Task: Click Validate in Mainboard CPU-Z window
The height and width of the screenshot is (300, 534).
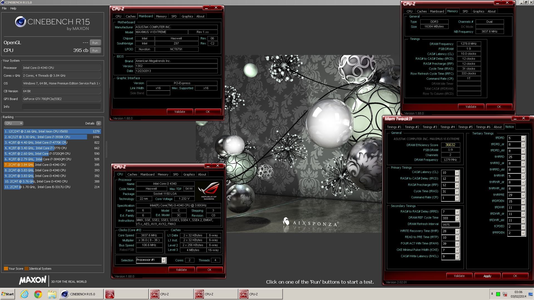Action: (x=180, y=112)
